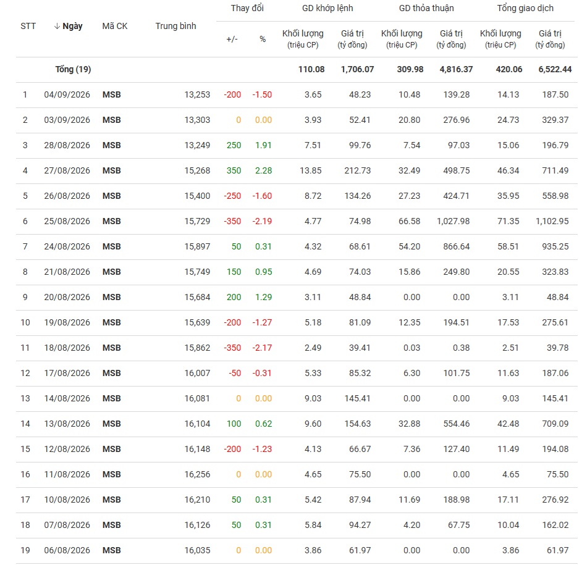This screenshot has height=565, width=582.
Task: Click the negotiated value 0.38
Action: tap(462, 348)
